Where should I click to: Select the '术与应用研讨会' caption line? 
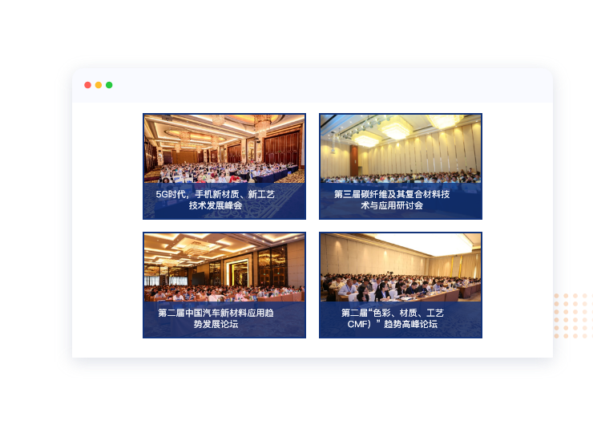392,206
